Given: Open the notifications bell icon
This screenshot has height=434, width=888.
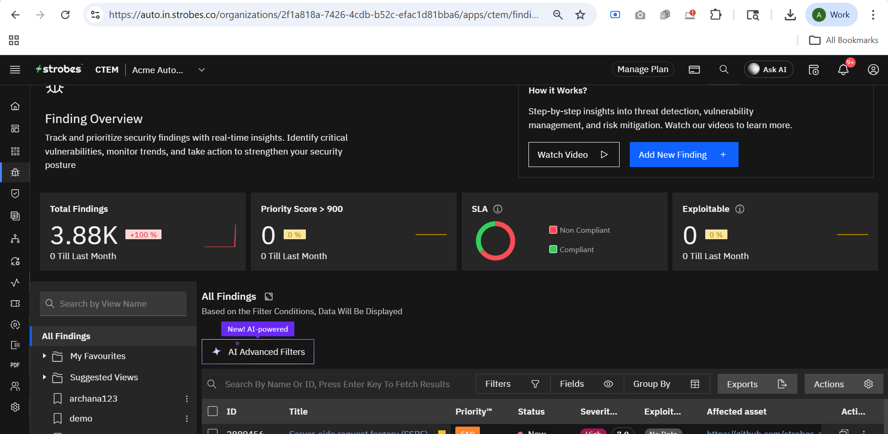Looking at the screenshot, I should 843,70.
